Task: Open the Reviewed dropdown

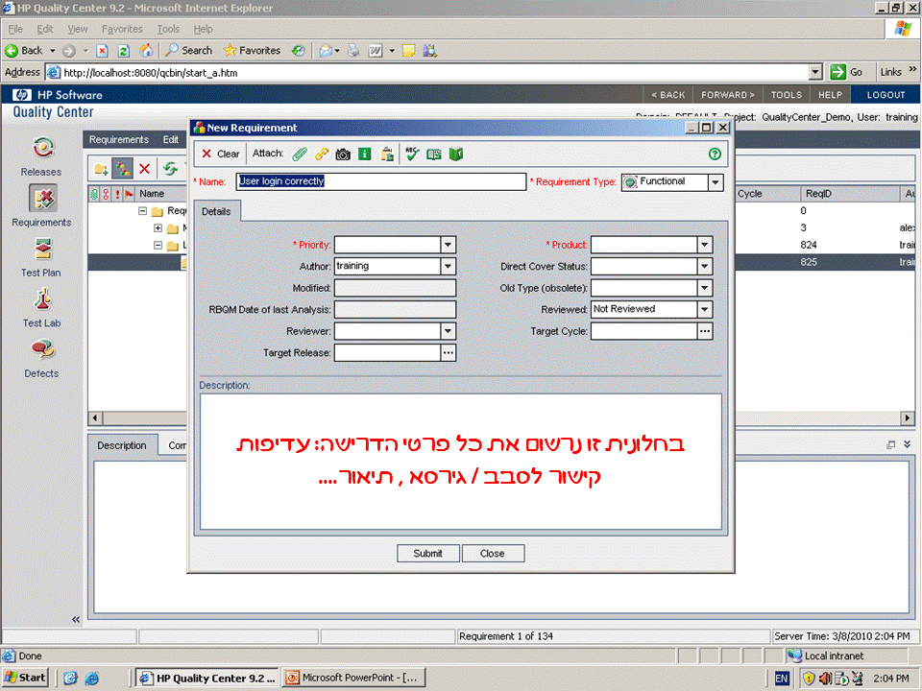Action: tap(704, 309)
